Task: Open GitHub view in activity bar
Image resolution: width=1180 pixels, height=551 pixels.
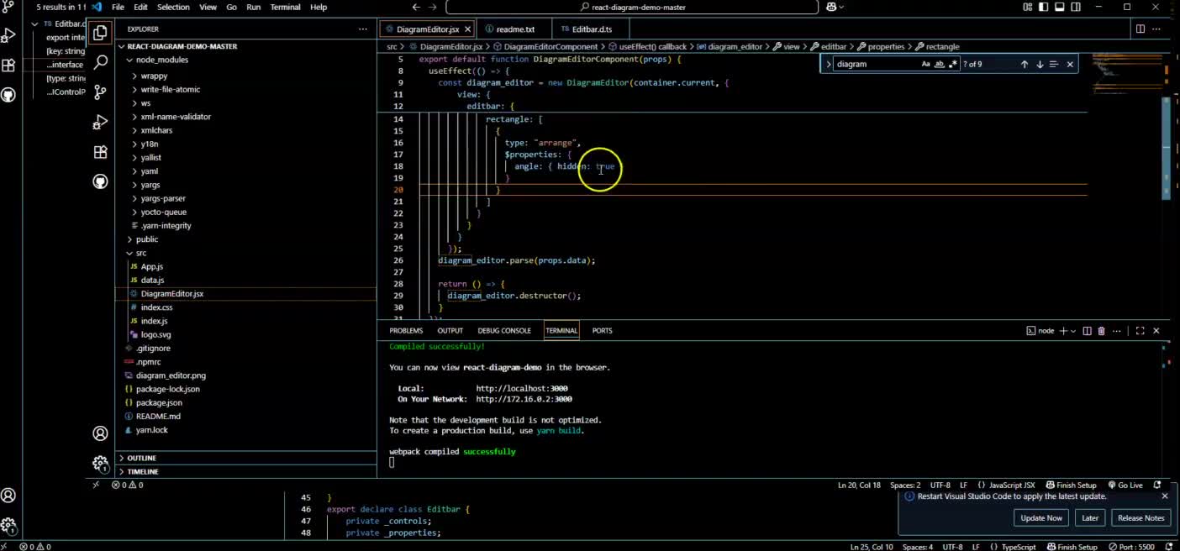Action: [x=100, y=181]
